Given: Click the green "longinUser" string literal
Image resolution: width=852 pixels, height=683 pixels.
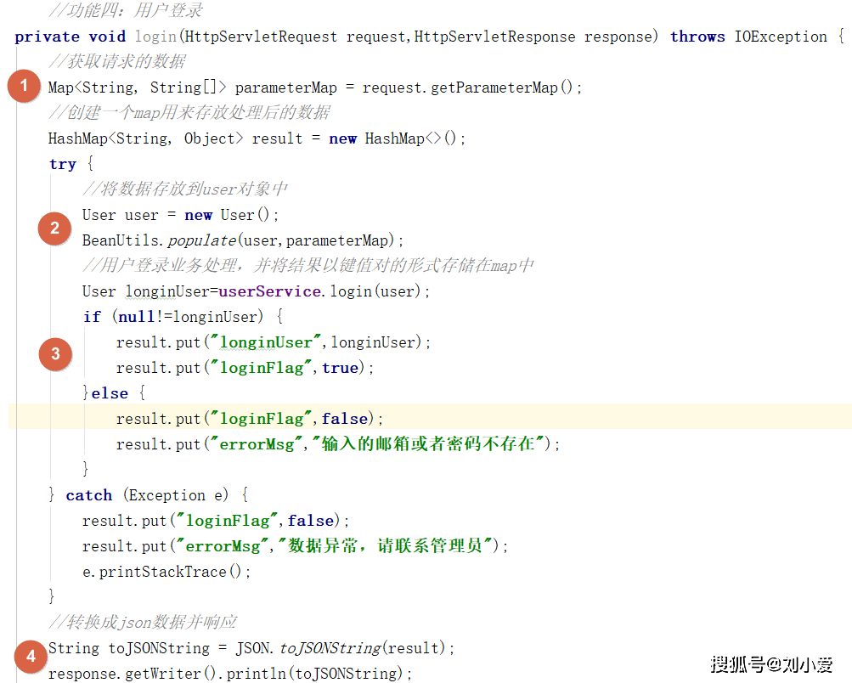Looking at the screenshot, I should tap(265, 342).
